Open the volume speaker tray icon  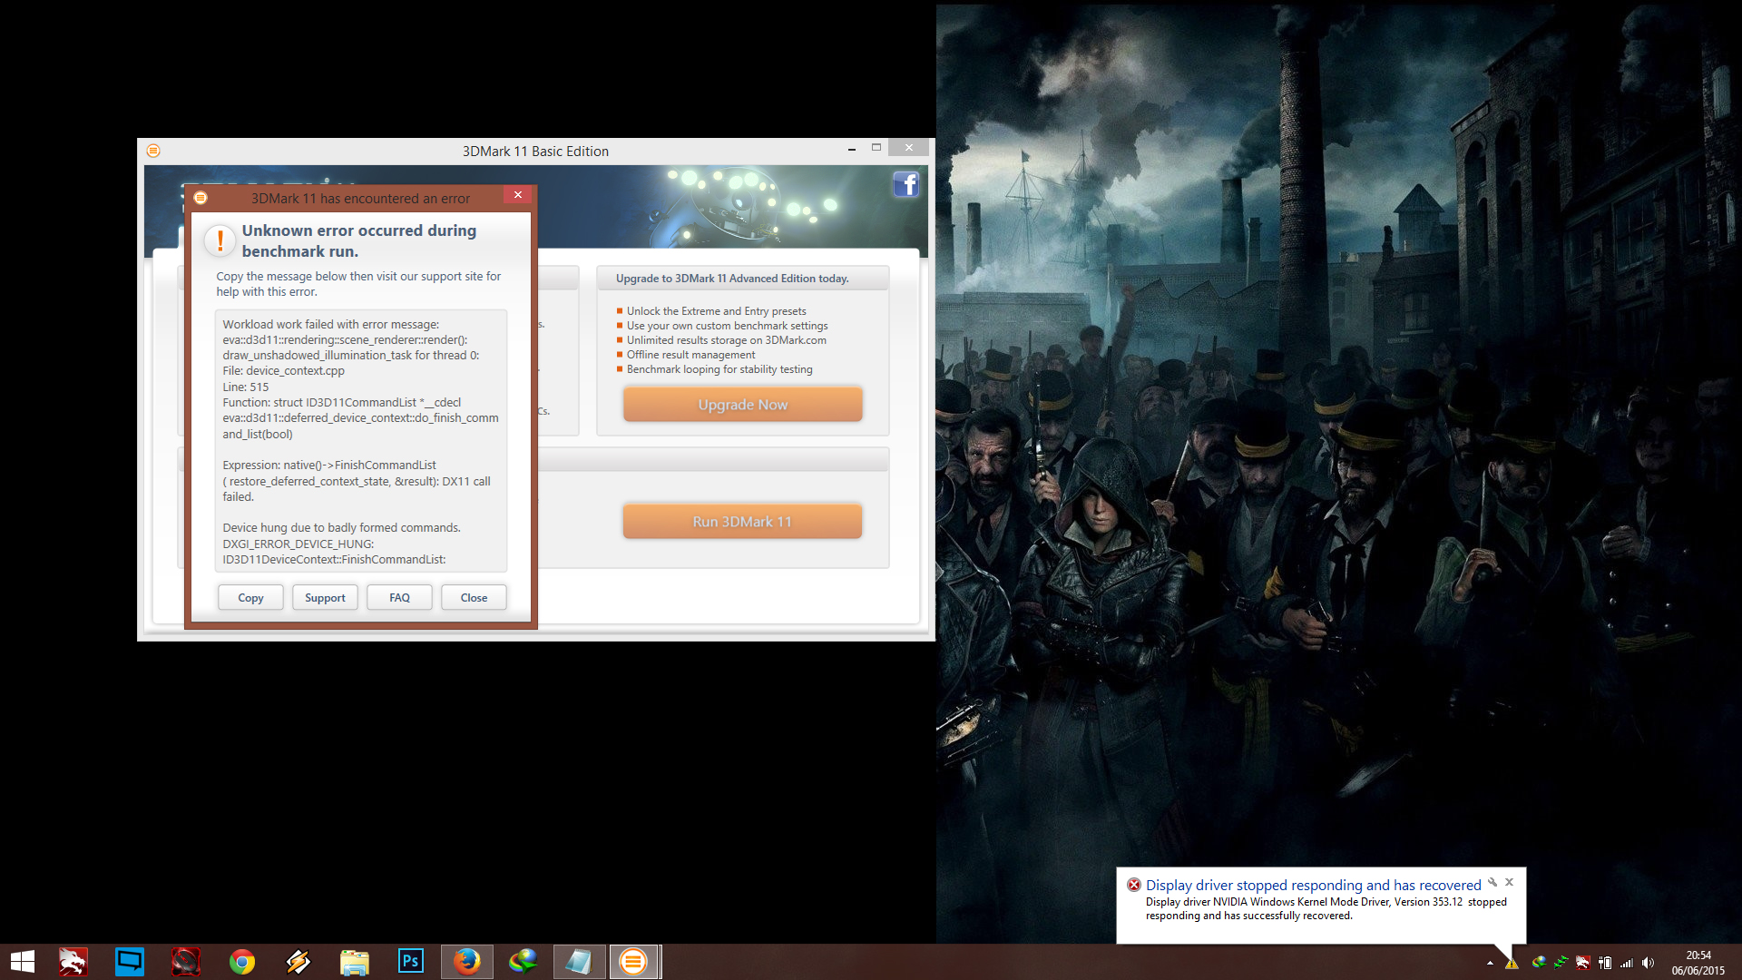1648,963
